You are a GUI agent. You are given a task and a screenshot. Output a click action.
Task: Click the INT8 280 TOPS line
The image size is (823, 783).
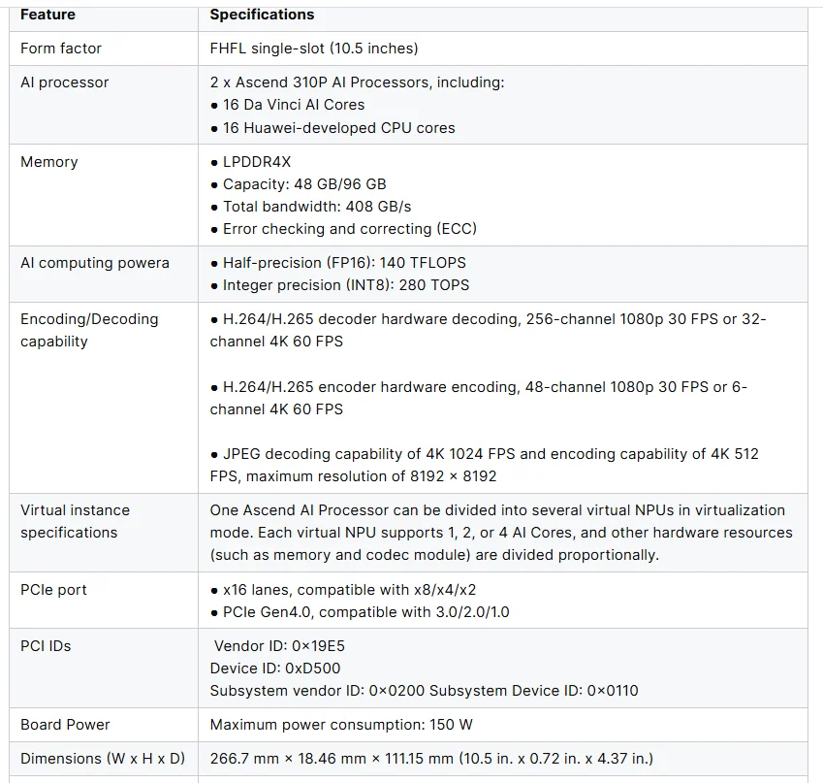click(339, 285)
